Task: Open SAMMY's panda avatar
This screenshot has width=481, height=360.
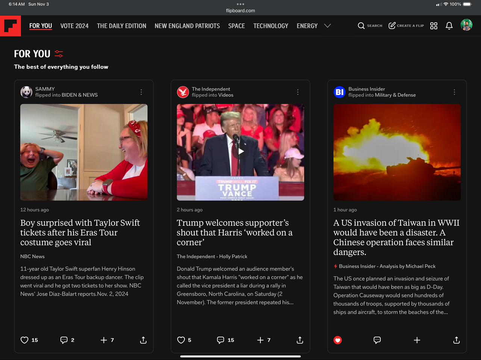Action: [x=26, y=92]
